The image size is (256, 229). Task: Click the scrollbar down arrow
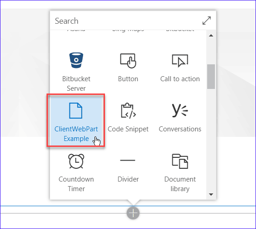click(x=211, y=194)
